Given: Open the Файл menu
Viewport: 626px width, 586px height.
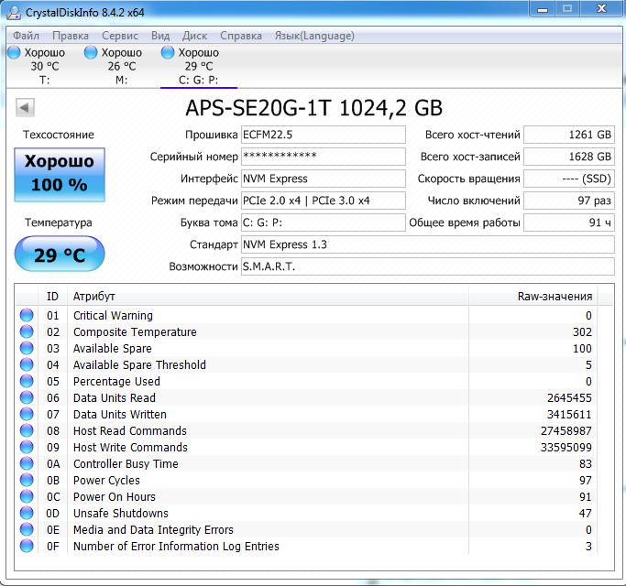Looking at the screenshot, I should (x=26, y=36).
